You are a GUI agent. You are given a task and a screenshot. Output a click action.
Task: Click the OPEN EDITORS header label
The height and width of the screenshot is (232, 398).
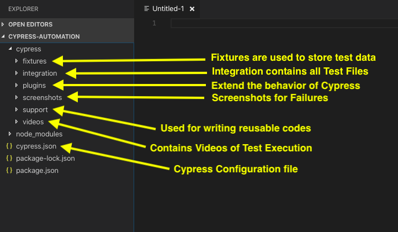point(30,24)
